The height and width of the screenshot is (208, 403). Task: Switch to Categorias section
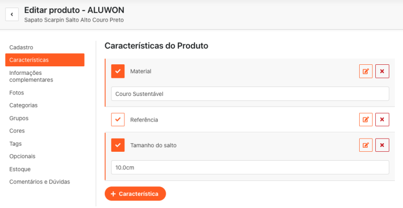(23, 106)
